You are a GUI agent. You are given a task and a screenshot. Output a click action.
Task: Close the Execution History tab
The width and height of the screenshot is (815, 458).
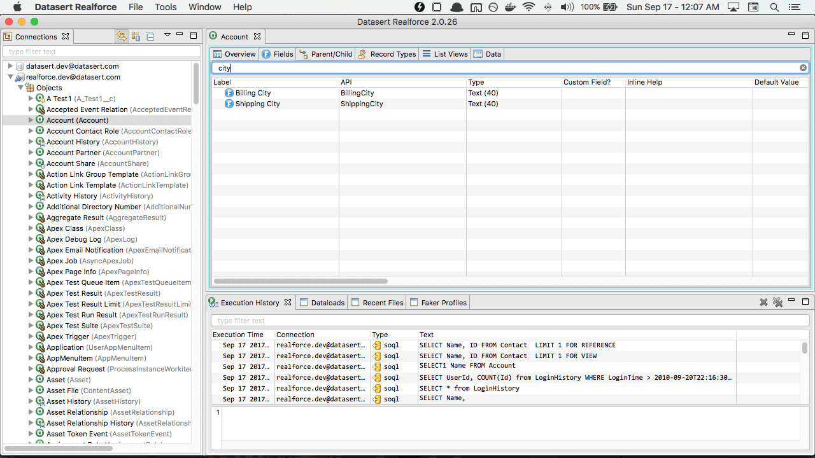tap(288, 302)
